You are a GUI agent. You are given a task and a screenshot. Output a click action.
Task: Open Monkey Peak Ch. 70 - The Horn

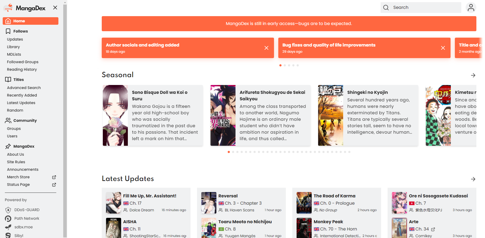coord(339,229)
